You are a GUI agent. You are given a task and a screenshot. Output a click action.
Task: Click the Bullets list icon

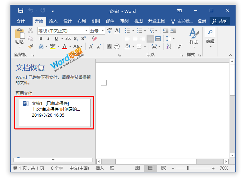pyautogui.click(x=128, y=30)
